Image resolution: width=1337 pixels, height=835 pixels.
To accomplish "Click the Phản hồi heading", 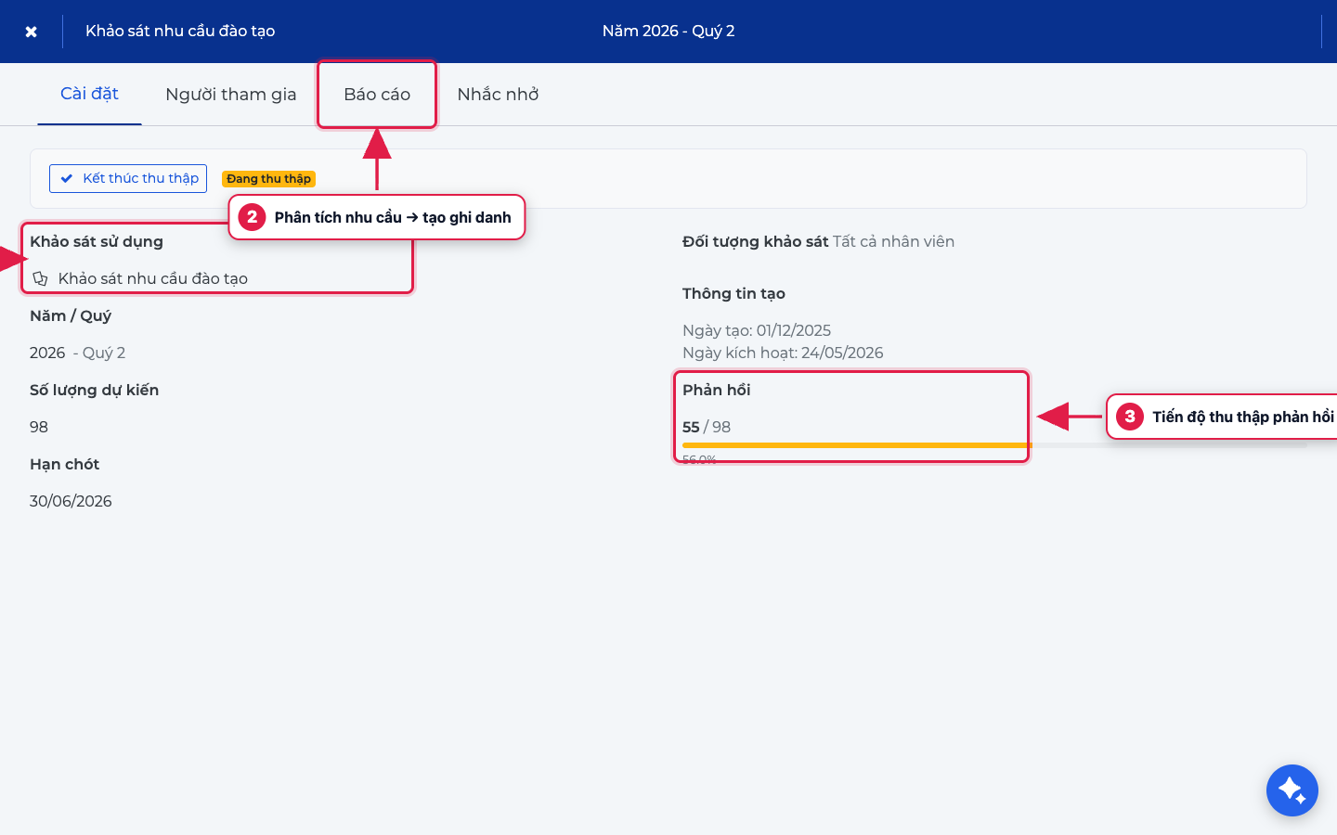I will (716, 390).
